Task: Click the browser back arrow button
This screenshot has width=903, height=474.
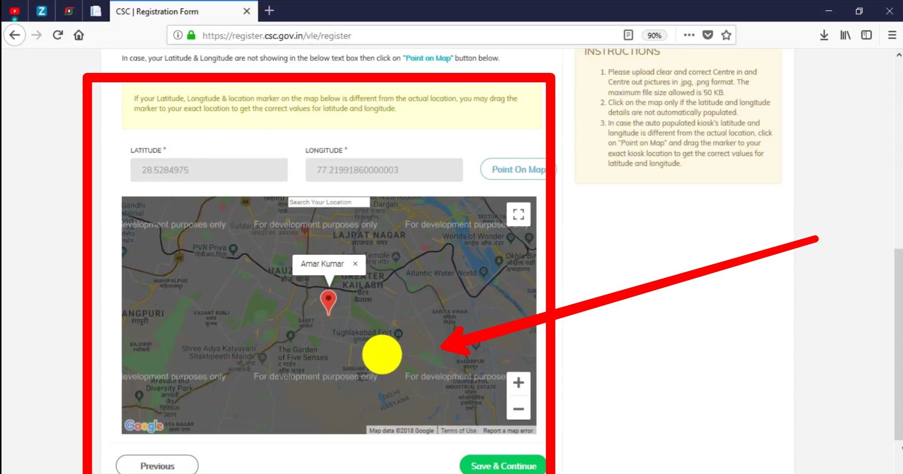Action: tap(15, 35)
